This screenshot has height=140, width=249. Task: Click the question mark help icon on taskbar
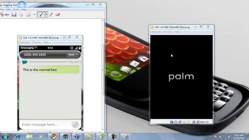pyautogui.click(x=102, y=136)
